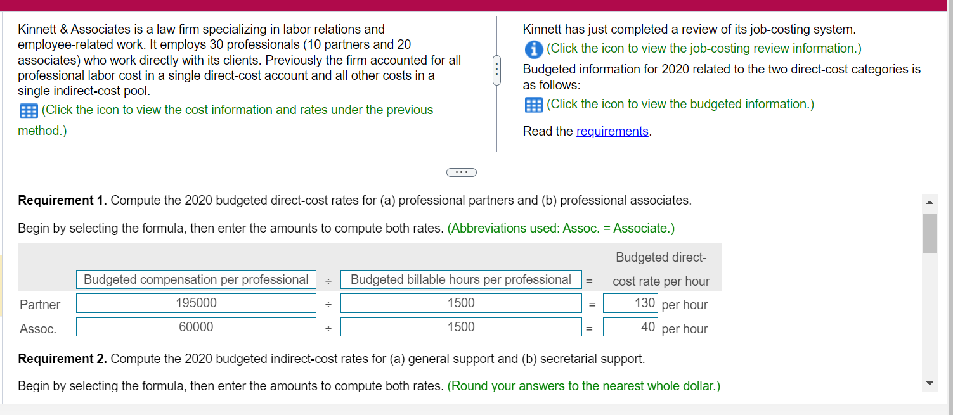This screenshot has width=953, height=415.
Task: Click the scrollbar down arrow
Action: 930,383
